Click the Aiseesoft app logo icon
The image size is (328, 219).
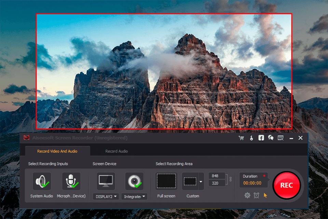tap(26, 138)
